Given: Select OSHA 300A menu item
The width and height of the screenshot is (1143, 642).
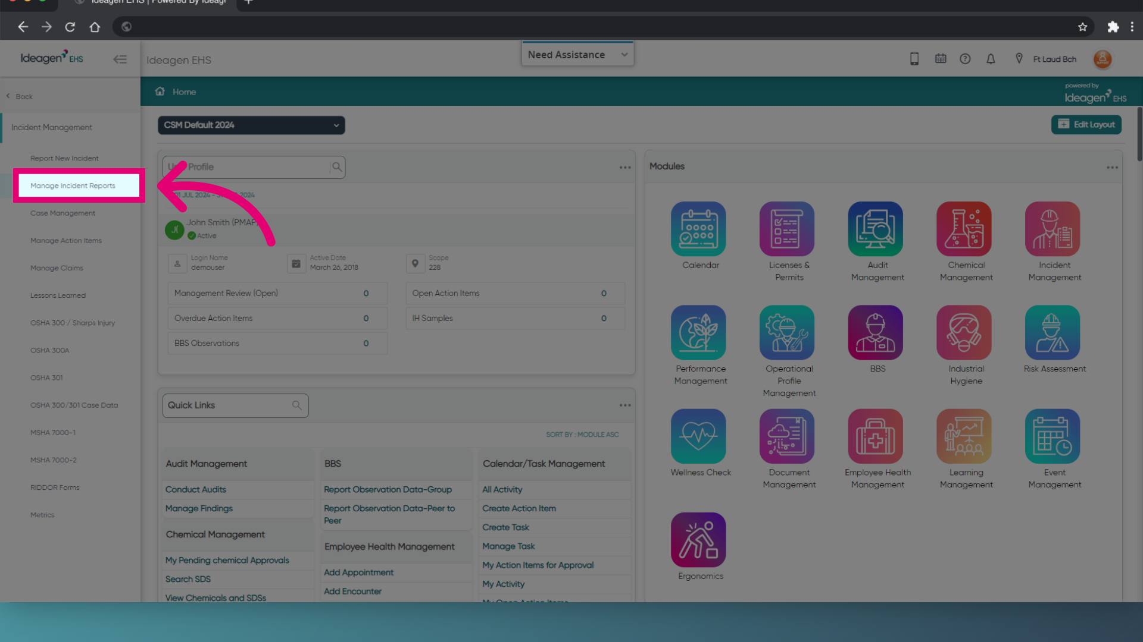Looking at the screenshot, I should [49, 350].
